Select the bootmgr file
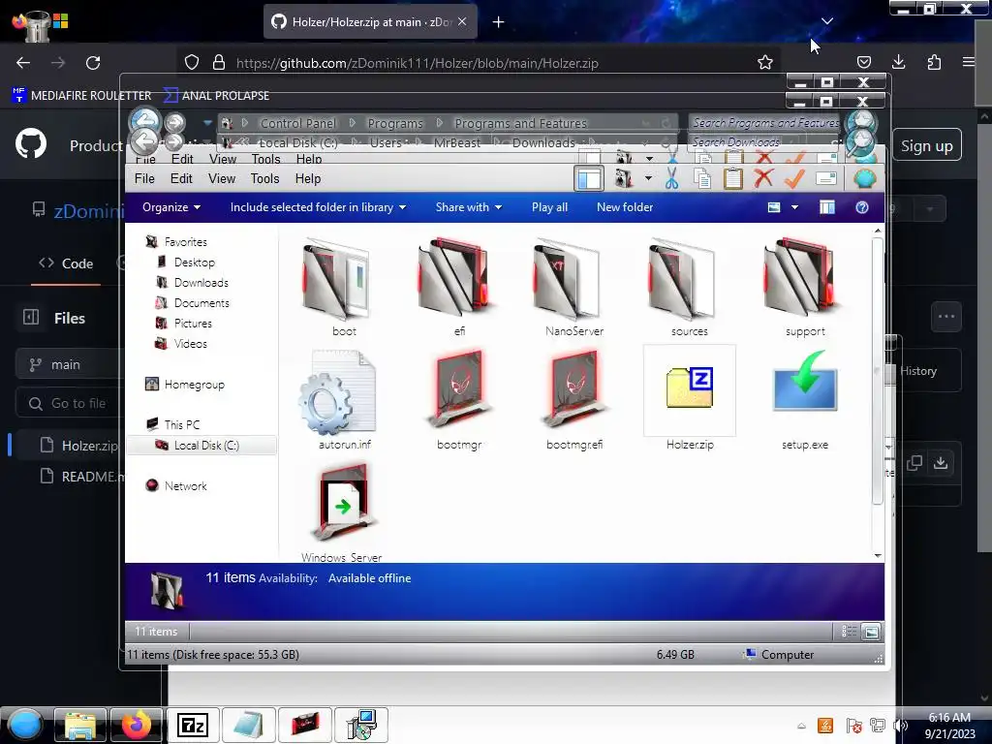Viewport: 992px width, 744px height. coord(458,400)
